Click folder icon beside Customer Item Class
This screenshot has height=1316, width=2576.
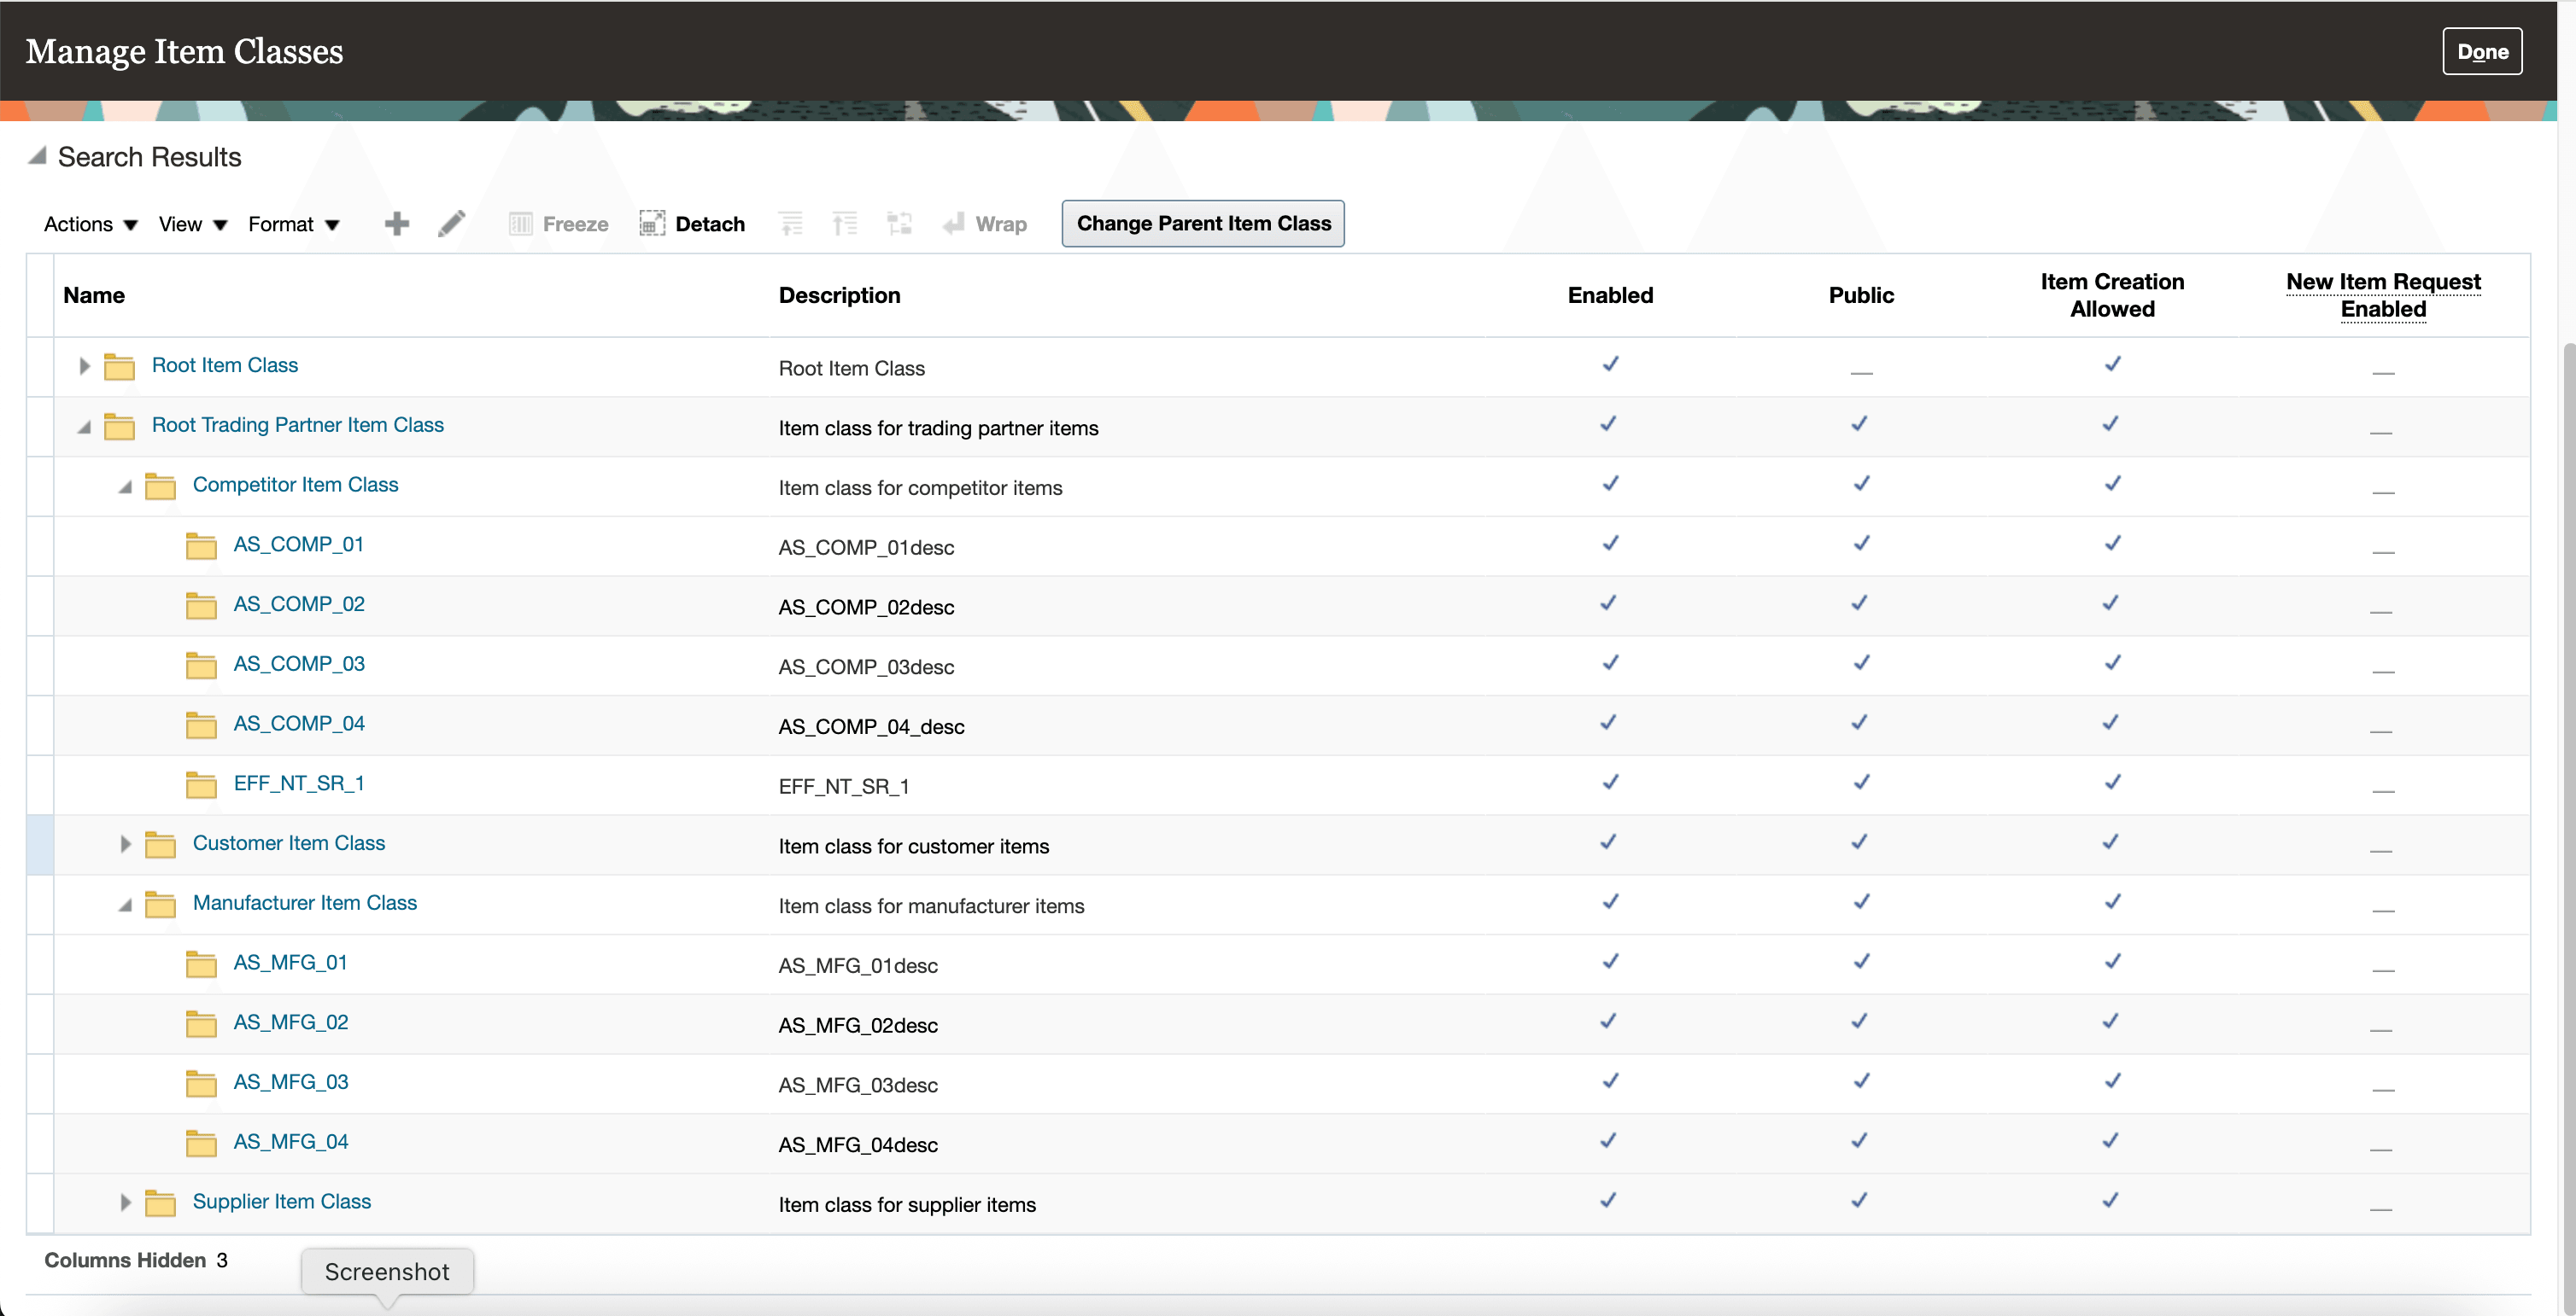click(160, 844)
